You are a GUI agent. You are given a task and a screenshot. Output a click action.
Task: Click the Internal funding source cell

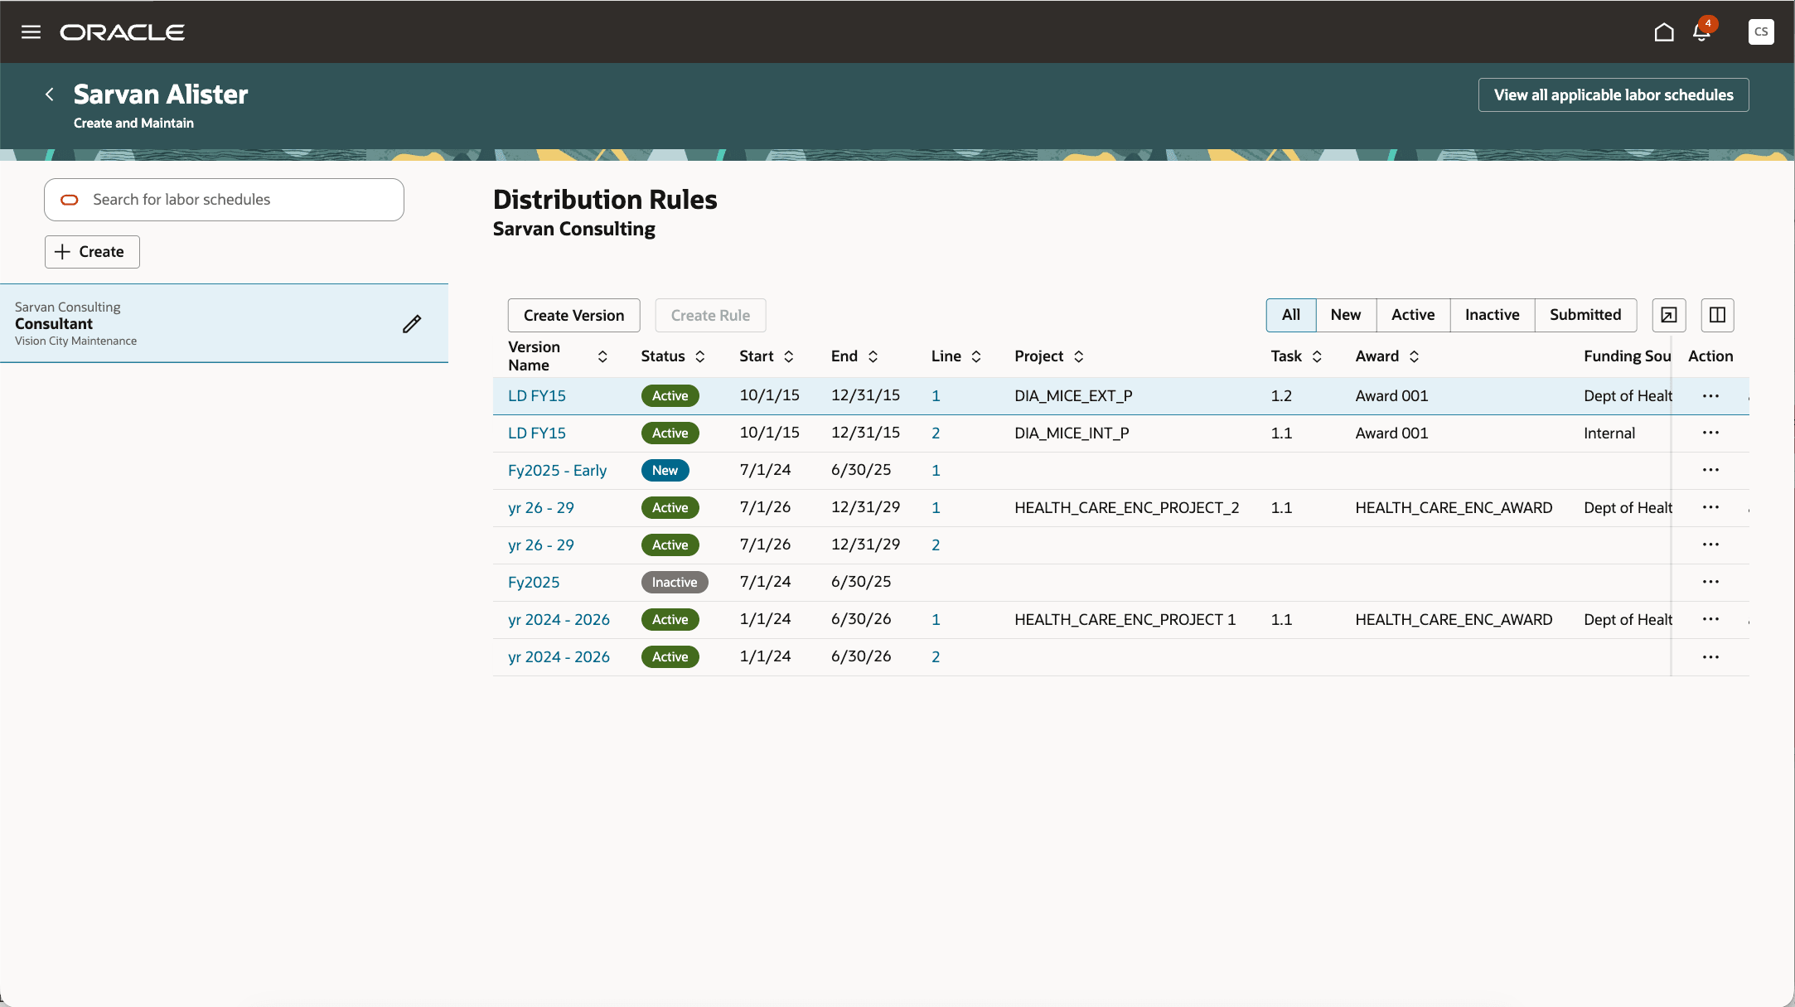click(x=1609, y=433)
